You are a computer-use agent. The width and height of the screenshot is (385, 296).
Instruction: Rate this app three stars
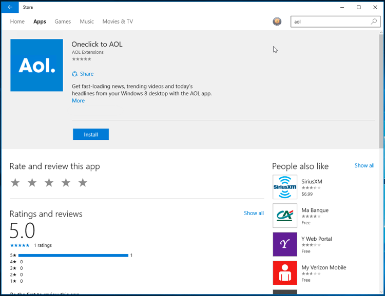(49, 182)
